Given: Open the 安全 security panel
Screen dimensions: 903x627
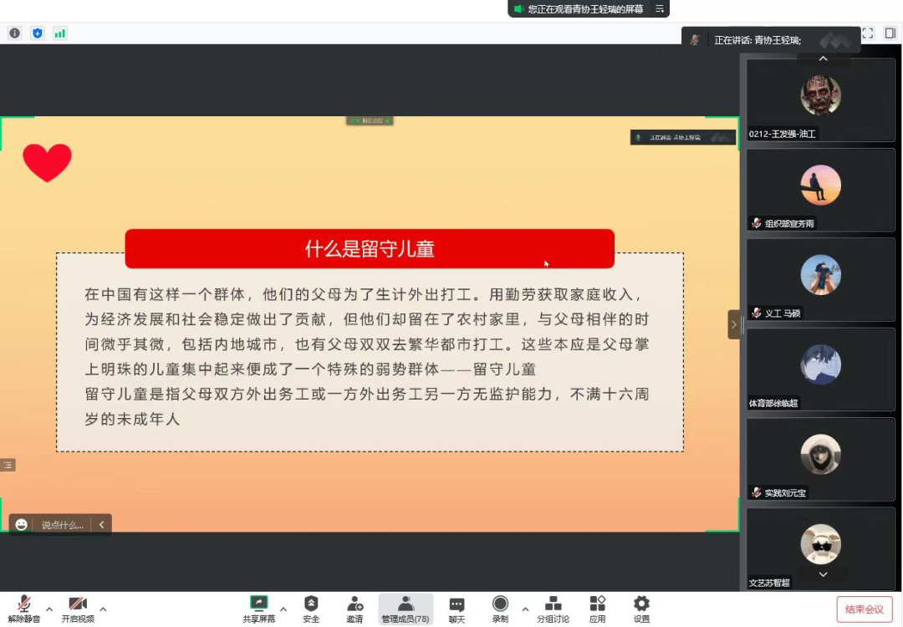Looking at the screenshot, I should click(x=311, y=609).
